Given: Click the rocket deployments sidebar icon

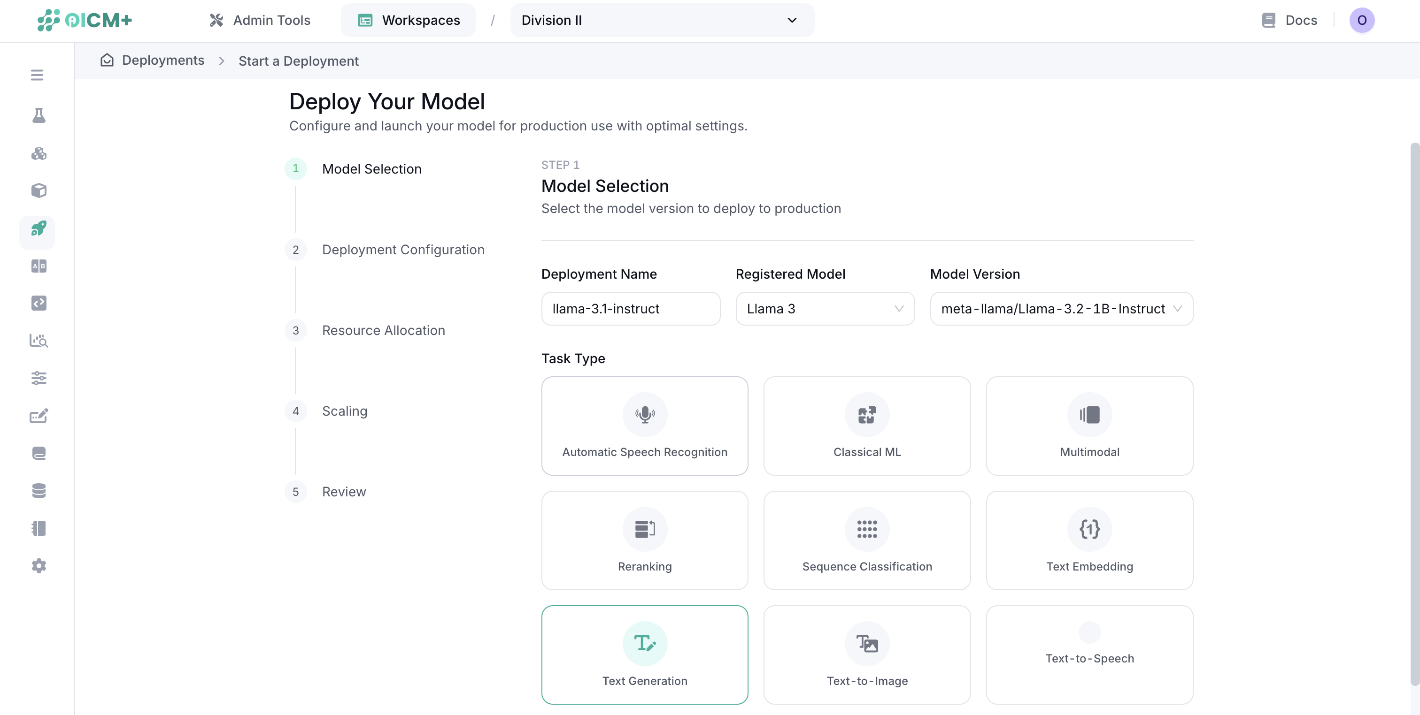Looking at the screenshot, I should tap(38, 229).
